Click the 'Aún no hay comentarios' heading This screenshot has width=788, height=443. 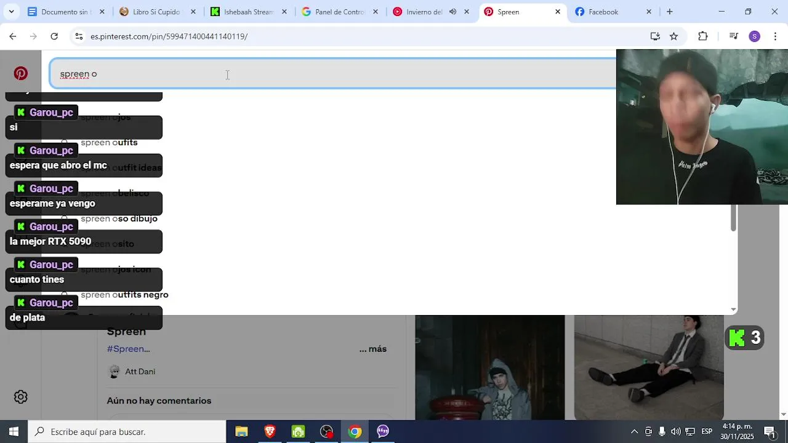click(x=159, y=401)
